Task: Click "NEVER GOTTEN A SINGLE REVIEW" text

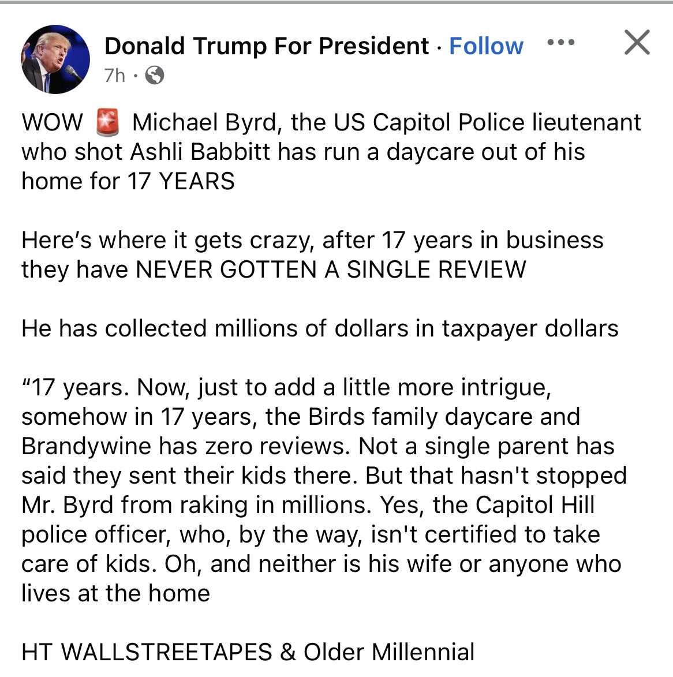Action: (331, 270)
